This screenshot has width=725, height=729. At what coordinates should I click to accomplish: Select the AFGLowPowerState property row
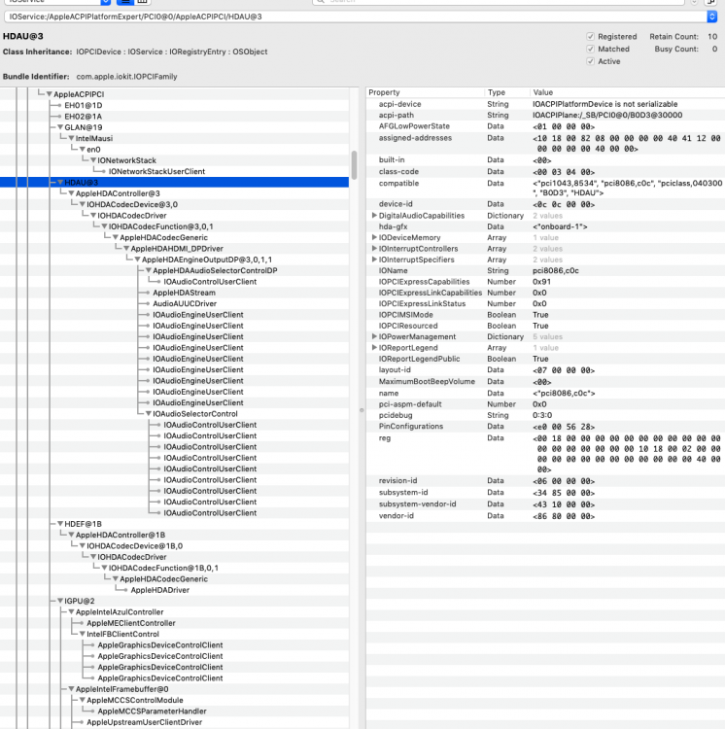[x=545, y=126]
